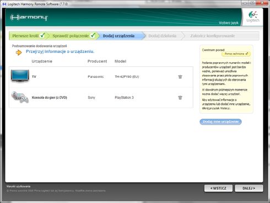Click the game console thumbnail image
Image resolution: width=270 pixels, height=203 pixels.
point(20,97)
